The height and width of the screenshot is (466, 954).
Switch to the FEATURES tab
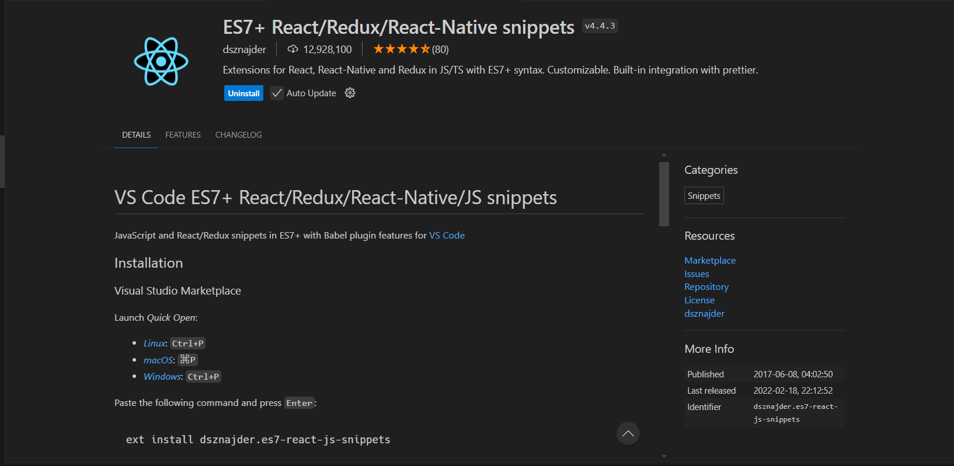click(183, 135)
